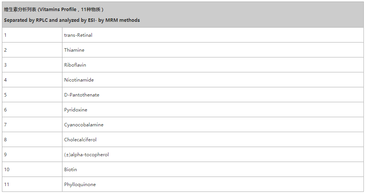Screen dimensions: 365x193
Task: Select the trans-Retinal cell
Action: [x=78, y=35]
